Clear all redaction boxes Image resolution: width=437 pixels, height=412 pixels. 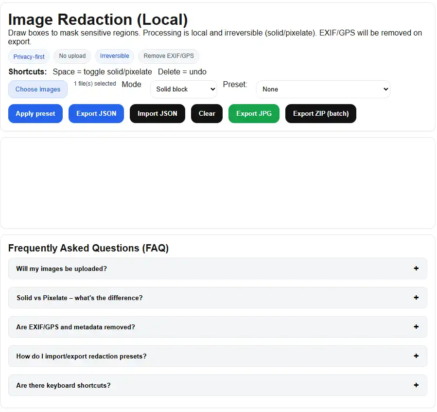(x=207, y=113)
